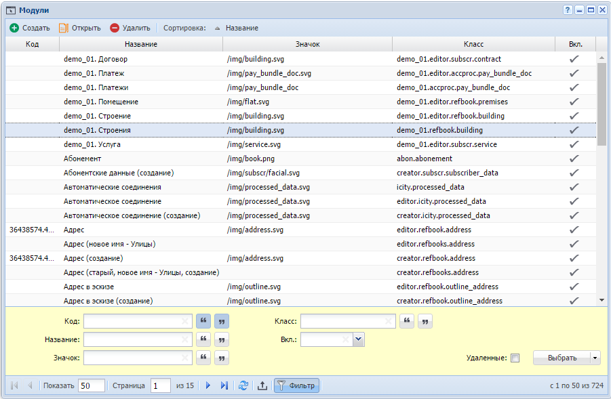
Task: Click the export upload icon
Action: tap(262, 385)
